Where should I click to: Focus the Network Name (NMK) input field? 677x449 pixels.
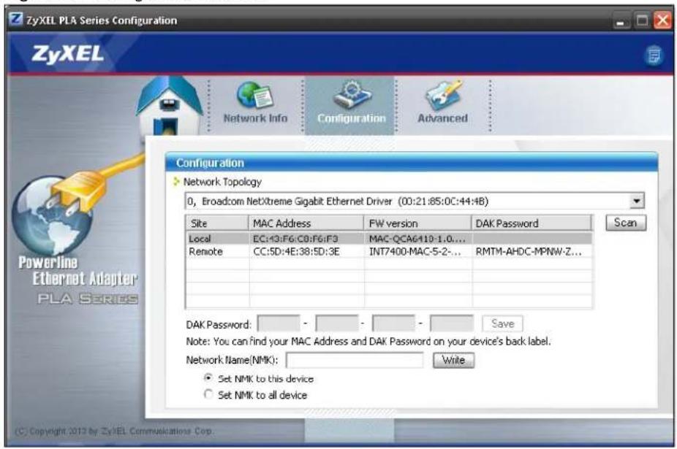pyautogui.click(x=355, y=360)
